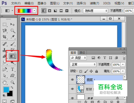Filter layers by adjustment layer icon
The width and height of the screenshot is (134, 103).
(99, 58)
